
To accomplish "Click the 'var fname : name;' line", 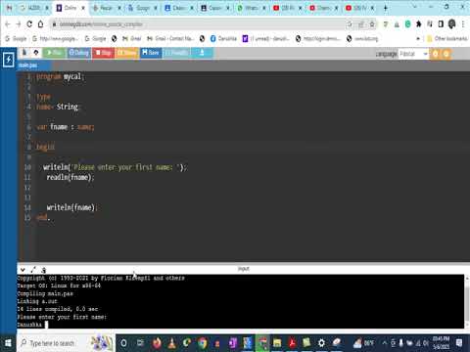I will coord(66,127).
